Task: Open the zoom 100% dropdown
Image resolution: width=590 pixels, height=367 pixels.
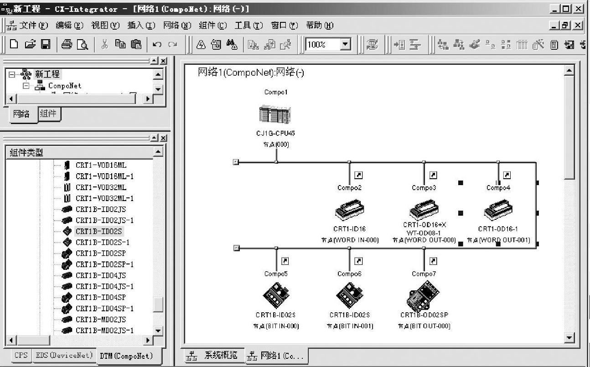Action: coord(346,44)
